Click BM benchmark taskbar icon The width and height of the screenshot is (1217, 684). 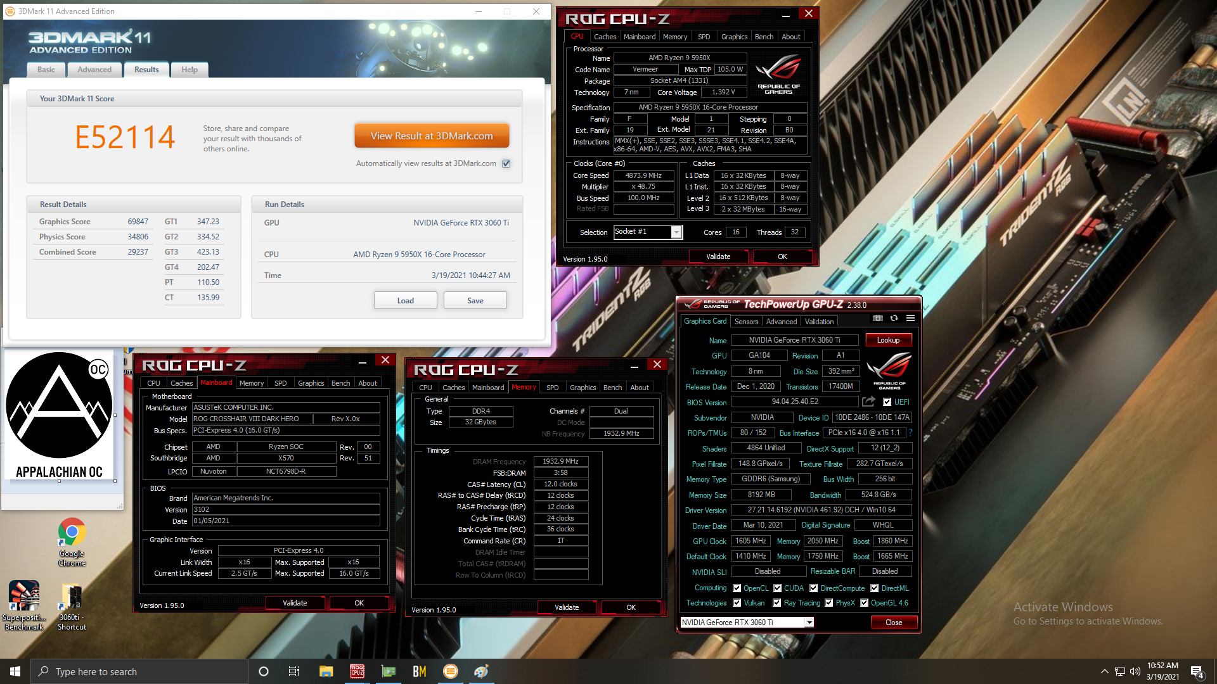pos(419,671)
